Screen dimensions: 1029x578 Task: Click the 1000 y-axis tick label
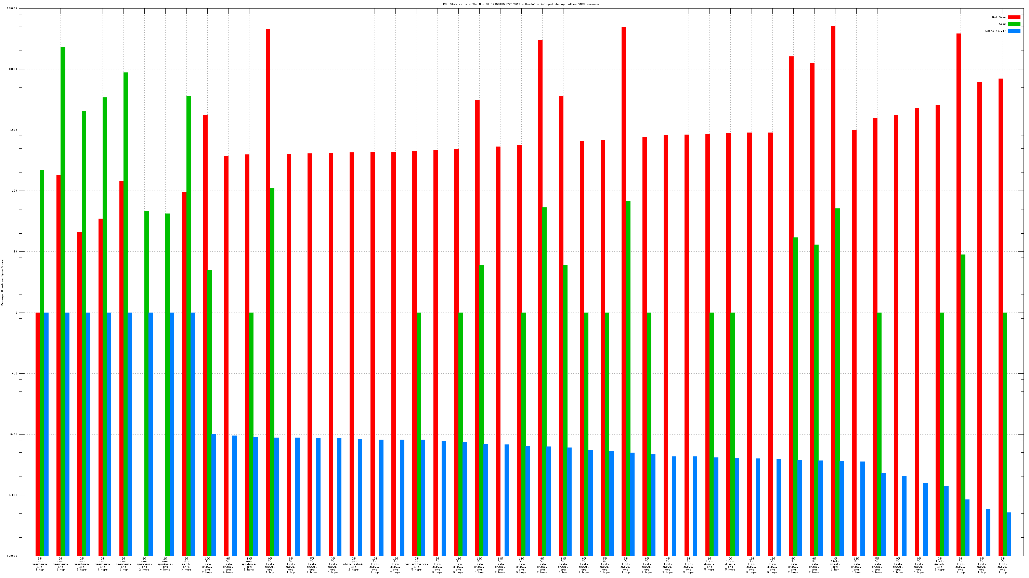point(14,130)
